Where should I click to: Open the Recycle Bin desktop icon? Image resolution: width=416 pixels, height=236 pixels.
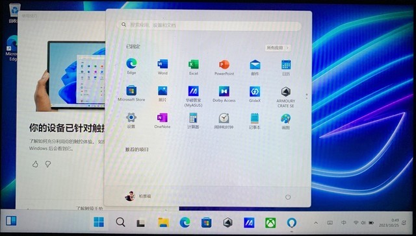coord(14,13)
